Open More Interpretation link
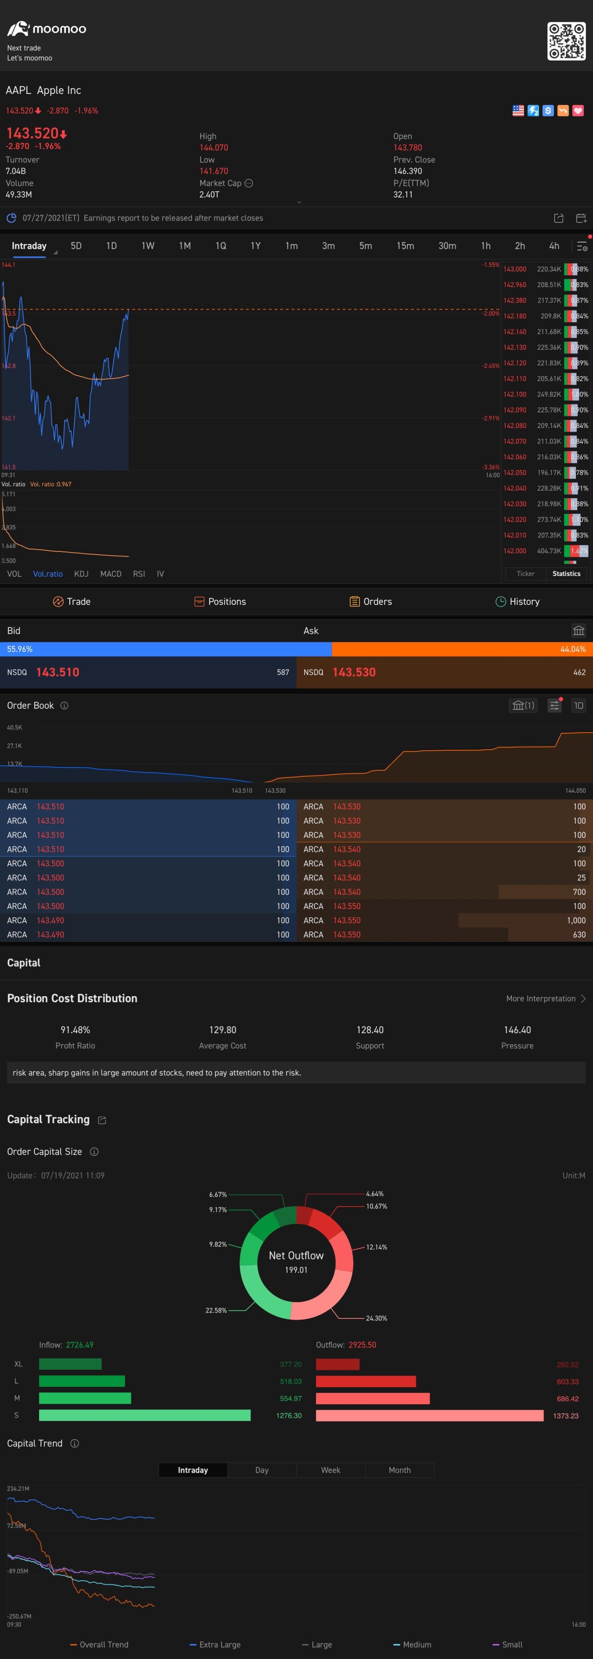Image resolution: width=593 pixels, height=1659 pixels. point(546,999)
